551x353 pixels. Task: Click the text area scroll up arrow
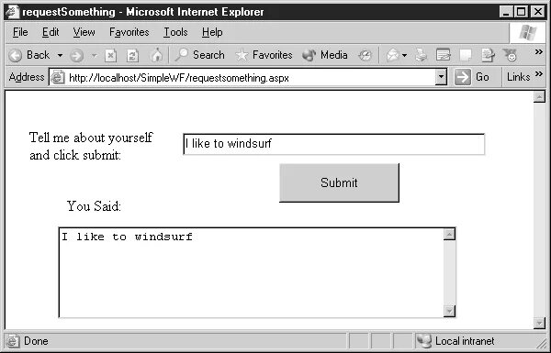coord(449,235)
